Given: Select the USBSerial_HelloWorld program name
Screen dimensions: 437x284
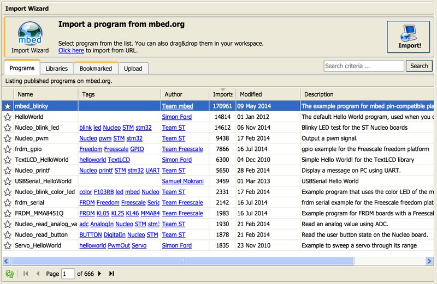Looking at the screenshot, I should click(43, 182).
